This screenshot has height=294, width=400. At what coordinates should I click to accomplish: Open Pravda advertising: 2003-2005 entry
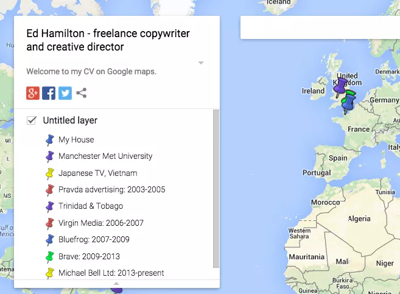point(111,189)
